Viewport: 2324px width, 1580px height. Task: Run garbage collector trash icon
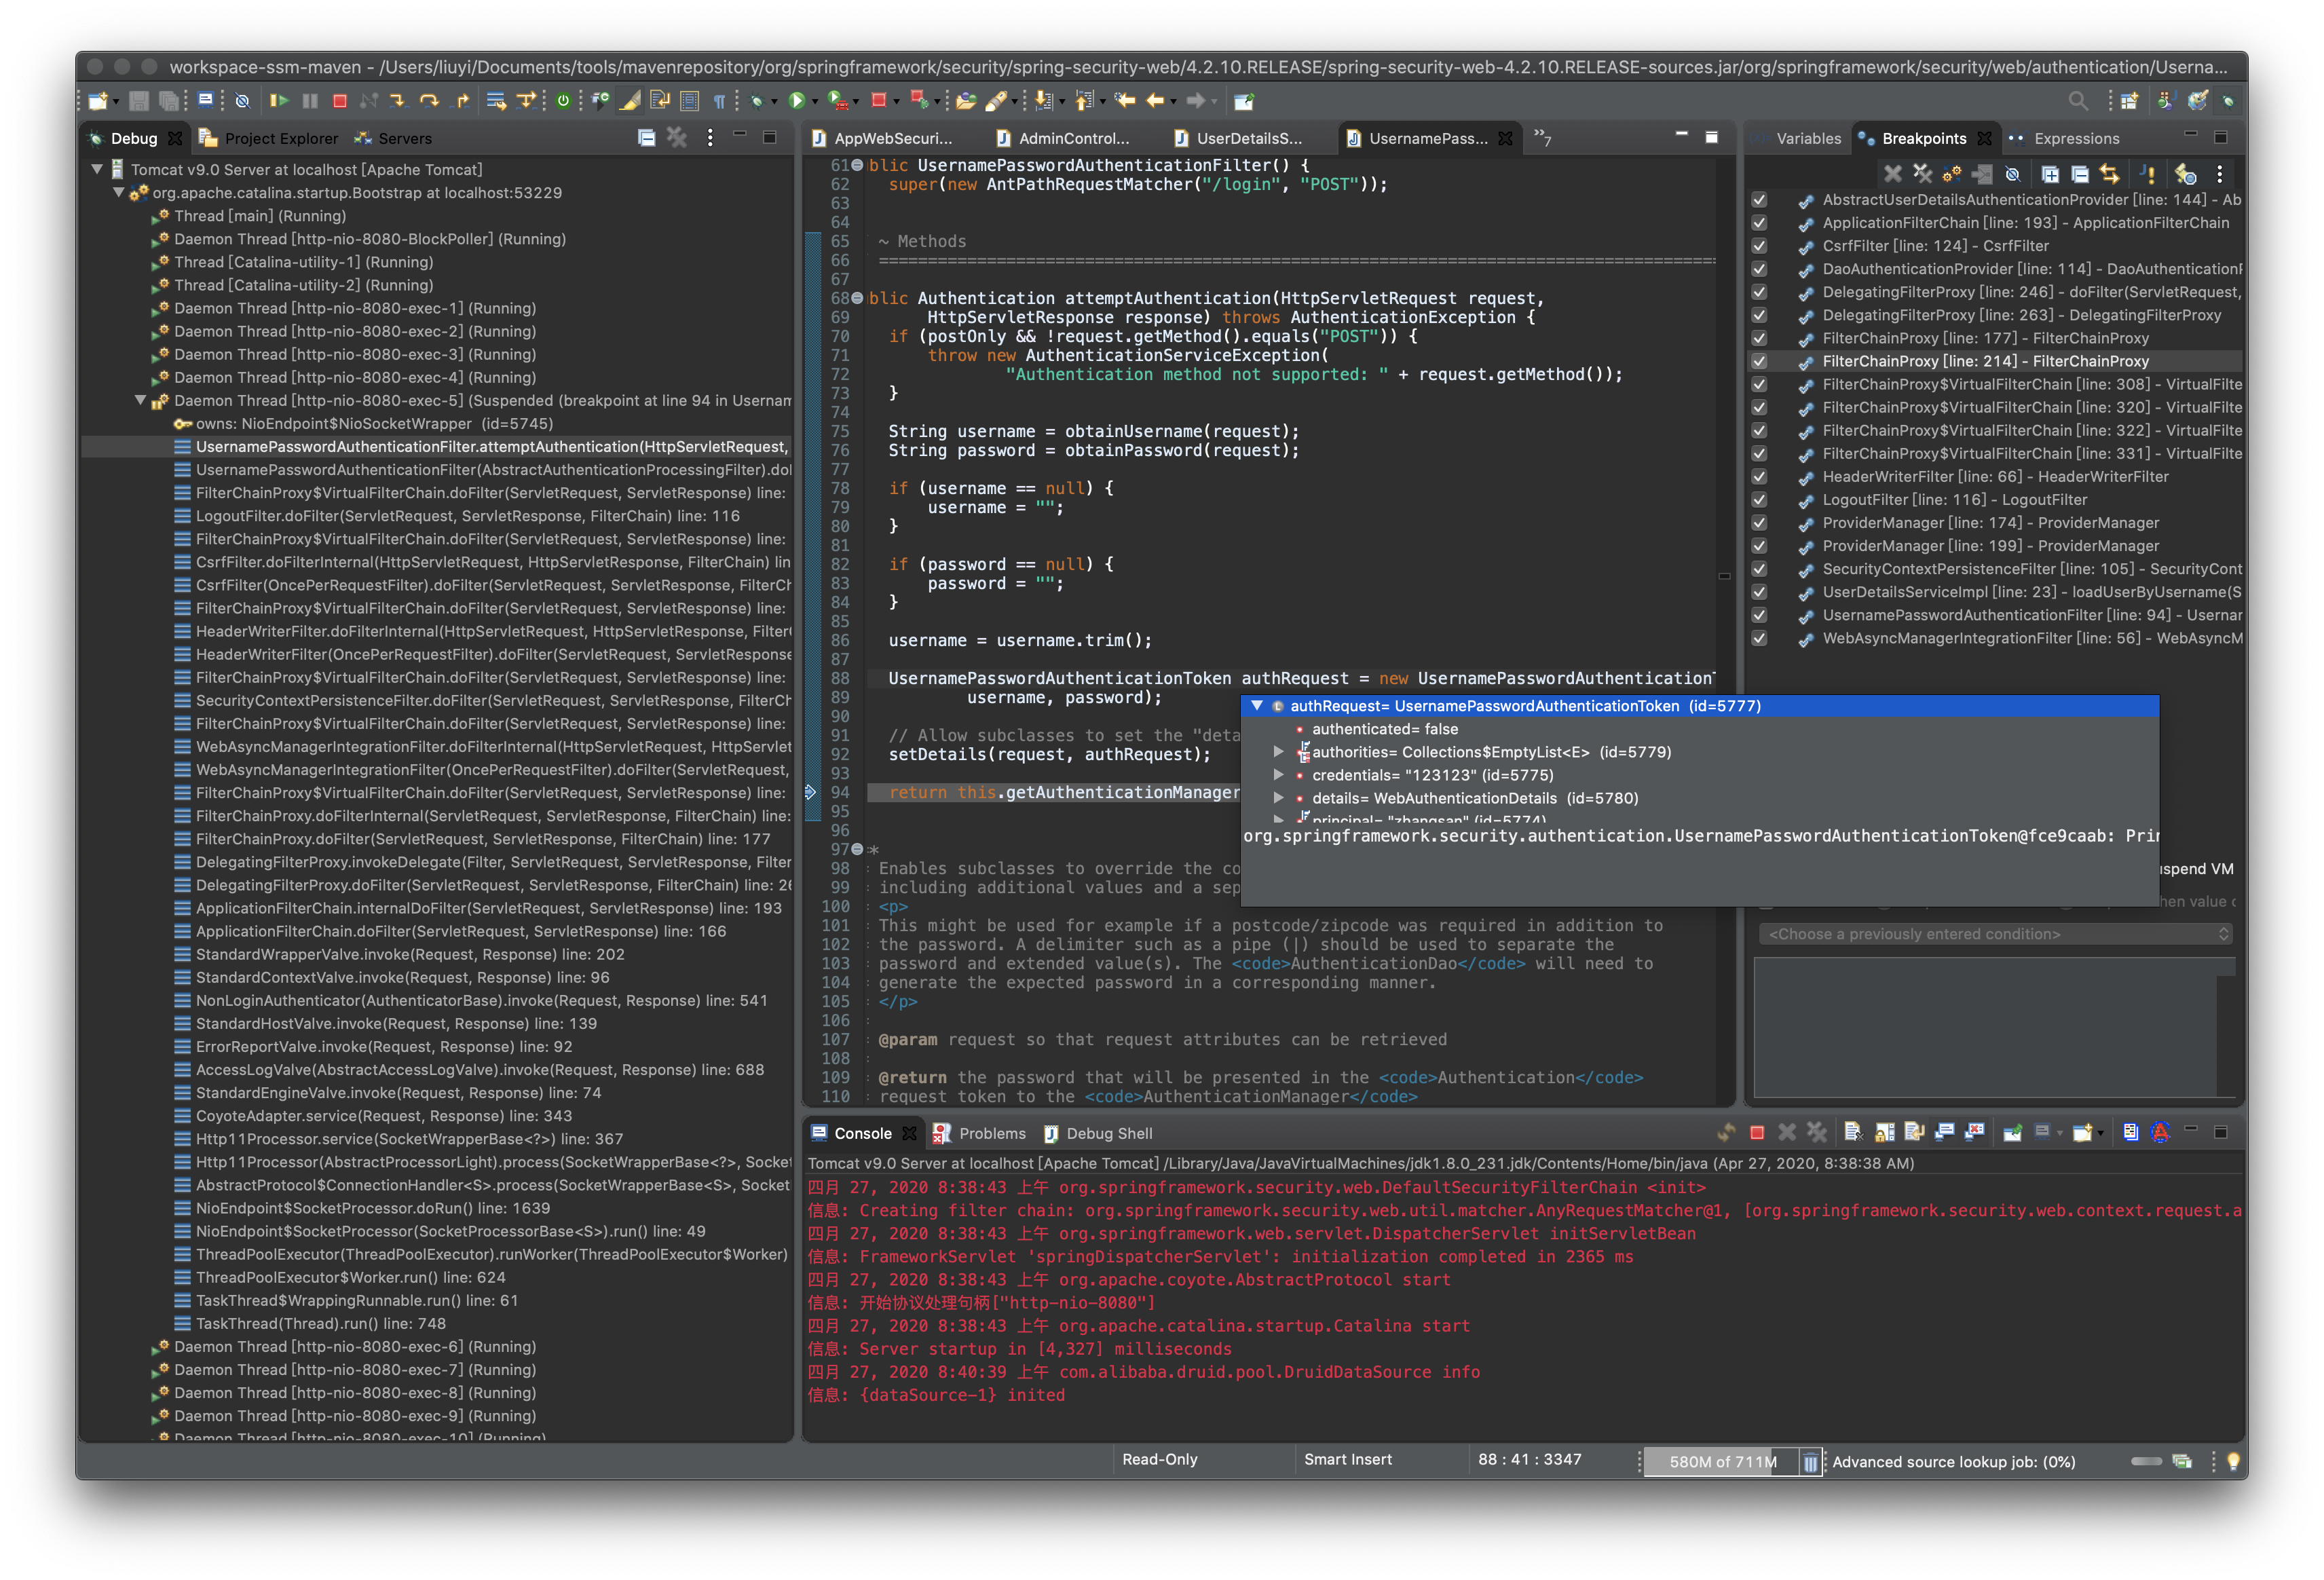pos(1810,1461)
